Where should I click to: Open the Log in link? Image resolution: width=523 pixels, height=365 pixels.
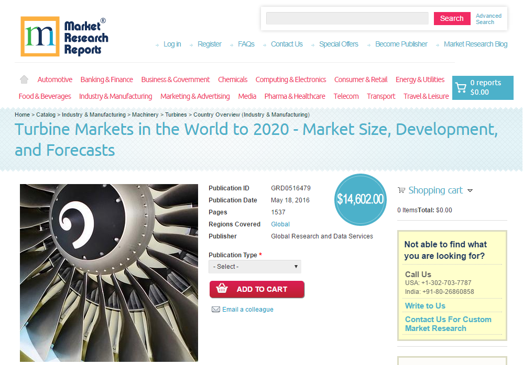172,44
